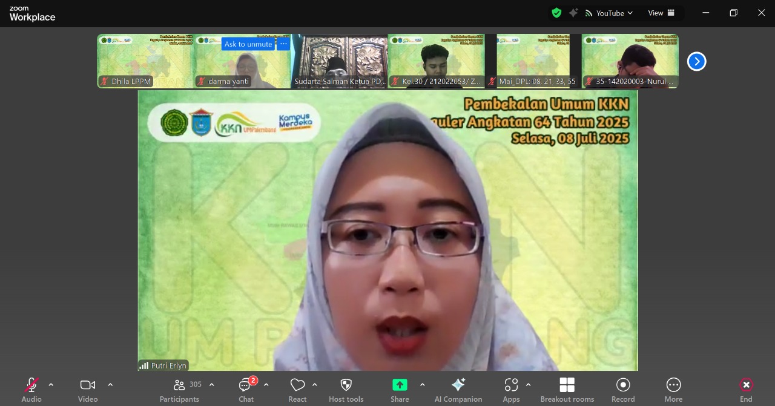
Task: Open more options on darma yanti tile
Action: coord(283,44)
